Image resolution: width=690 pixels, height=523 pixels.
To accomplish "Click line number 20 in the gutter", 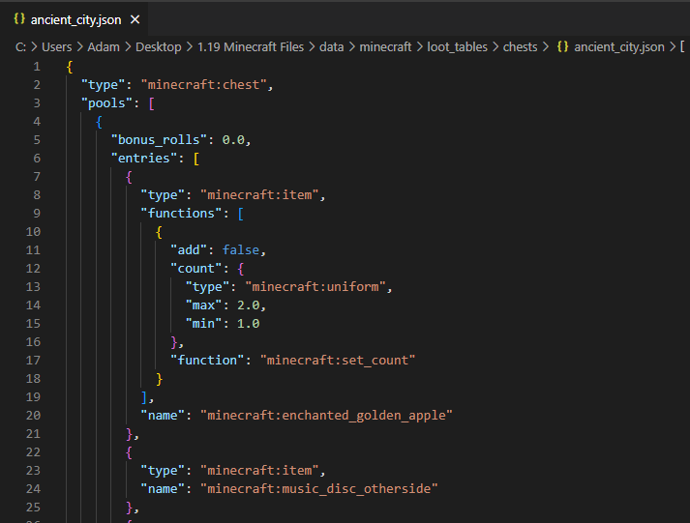I will 33,415.
